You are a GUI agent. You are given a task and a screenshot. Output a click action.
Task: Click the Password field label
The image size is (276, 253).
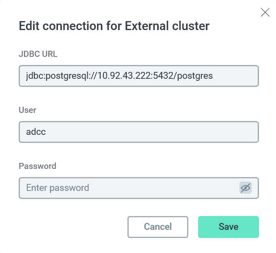[x=37, y=166]
